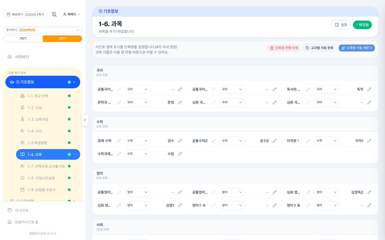Viewport: 385px width, 240px height.
Task: Click 단축명 전체 삭제 button
Action: click(x=284, y=48)
